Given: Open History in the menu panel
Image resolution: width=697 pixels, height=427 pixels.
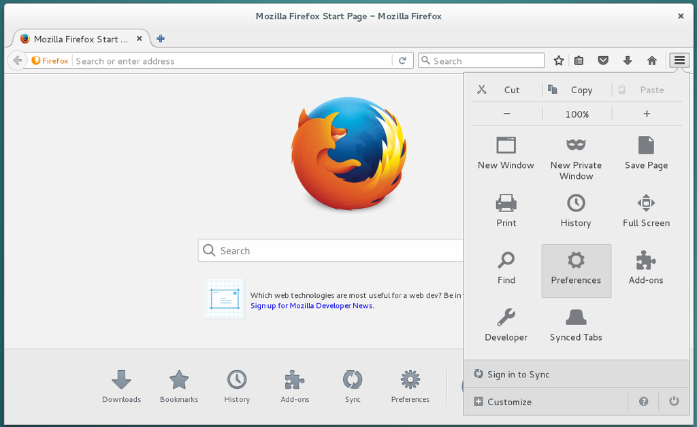Looking at the screenshot, I should [x=576, y=211].
